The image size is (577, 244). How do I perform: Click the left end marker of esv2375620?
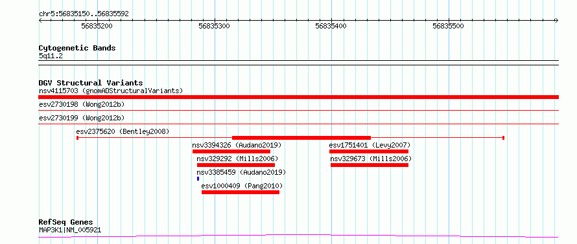tap(77, 138)
